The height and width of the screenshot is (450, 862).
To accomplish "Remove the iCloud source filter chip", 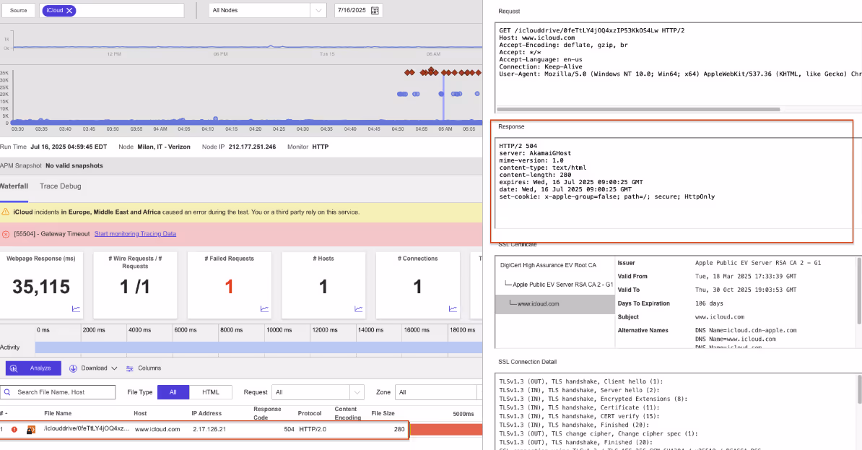I will pos(69,10).
